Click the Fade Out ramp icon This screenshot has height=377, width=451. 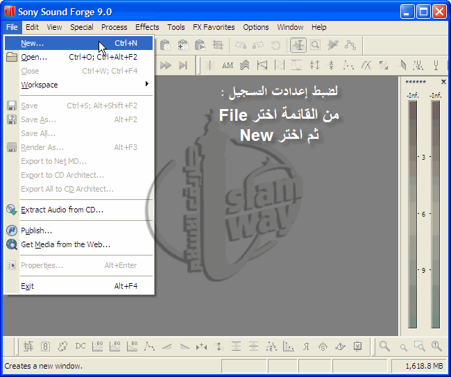coord(185,346)
